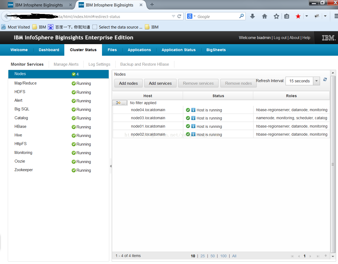This screenshot has height=264, width=338.
Task: Click green status check for node04.localdomain
Action: 188,110
